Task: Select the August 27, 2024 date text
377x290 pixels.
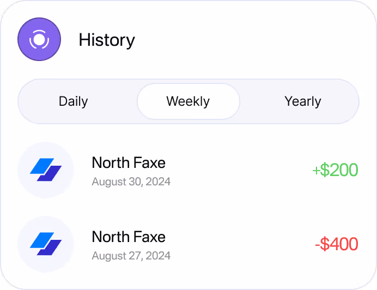Action: (131, 256)
